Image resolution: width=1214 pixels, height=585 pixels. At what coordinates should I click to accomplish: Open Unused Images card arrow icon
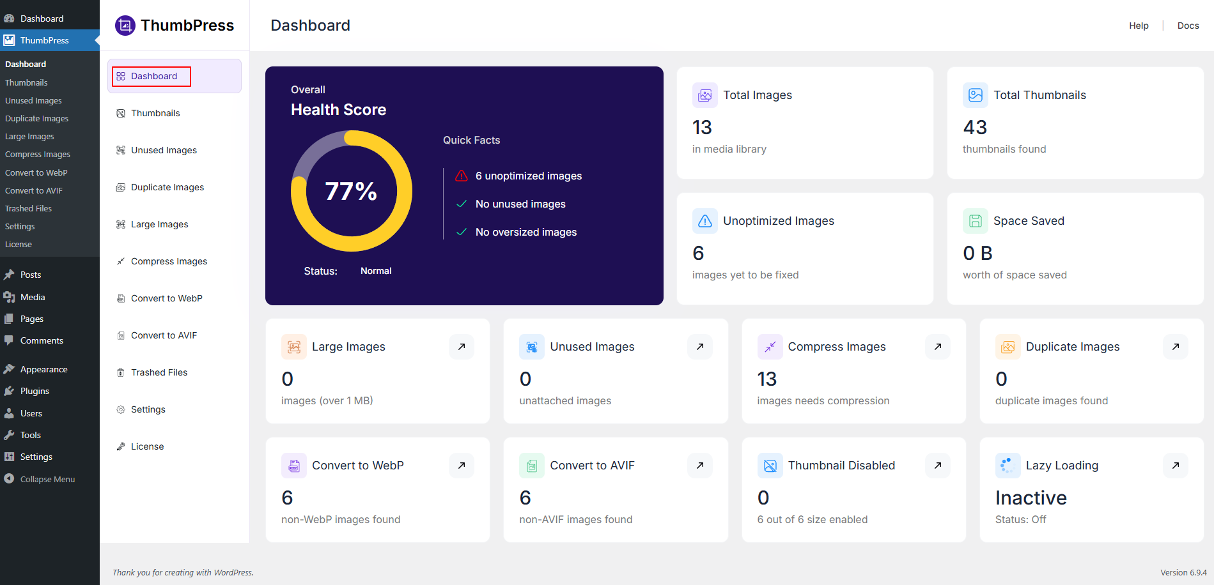(700, 347)
